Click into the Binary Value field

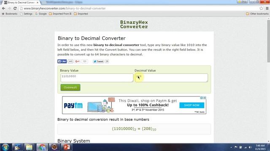[x=97, y=78]
